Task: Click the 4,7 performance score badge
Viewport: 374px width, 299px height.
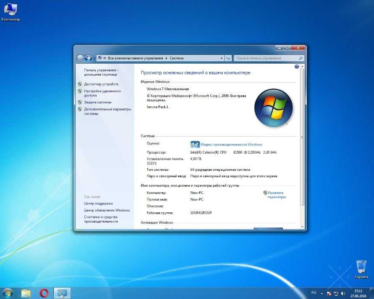Action: point(195,144)
